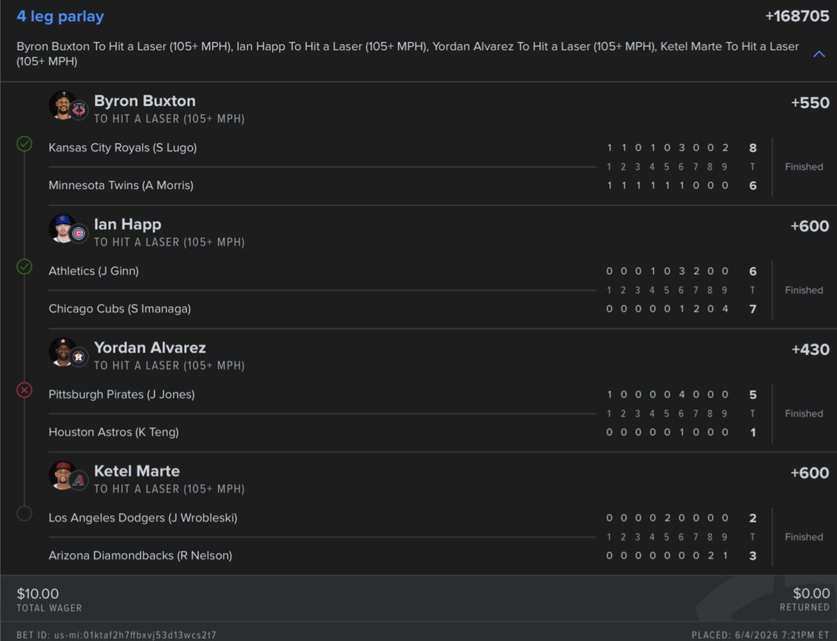Click the PLACED date and time text
Image resolution: width=837 pixels, height=641 pixels.
(x=760, y=635)
